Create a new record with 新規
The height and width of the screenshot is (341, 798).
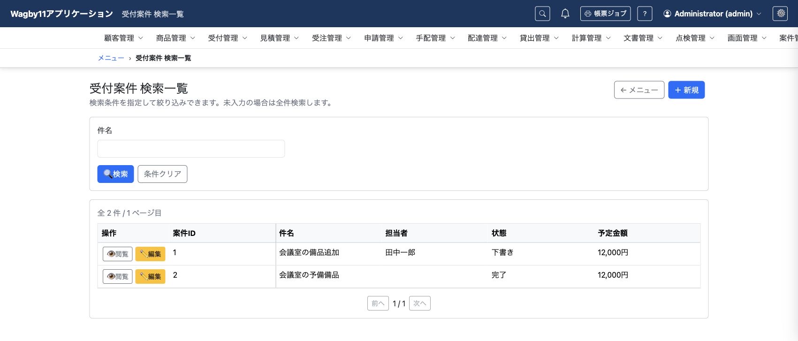pyautogui.click(x=686, y=90)
